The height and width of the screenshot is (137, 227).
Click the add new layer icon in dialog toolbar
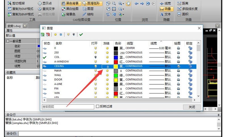click(x=43, y=35)
